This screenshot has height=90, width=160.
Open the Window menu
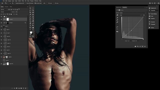[x=36, y=1]
